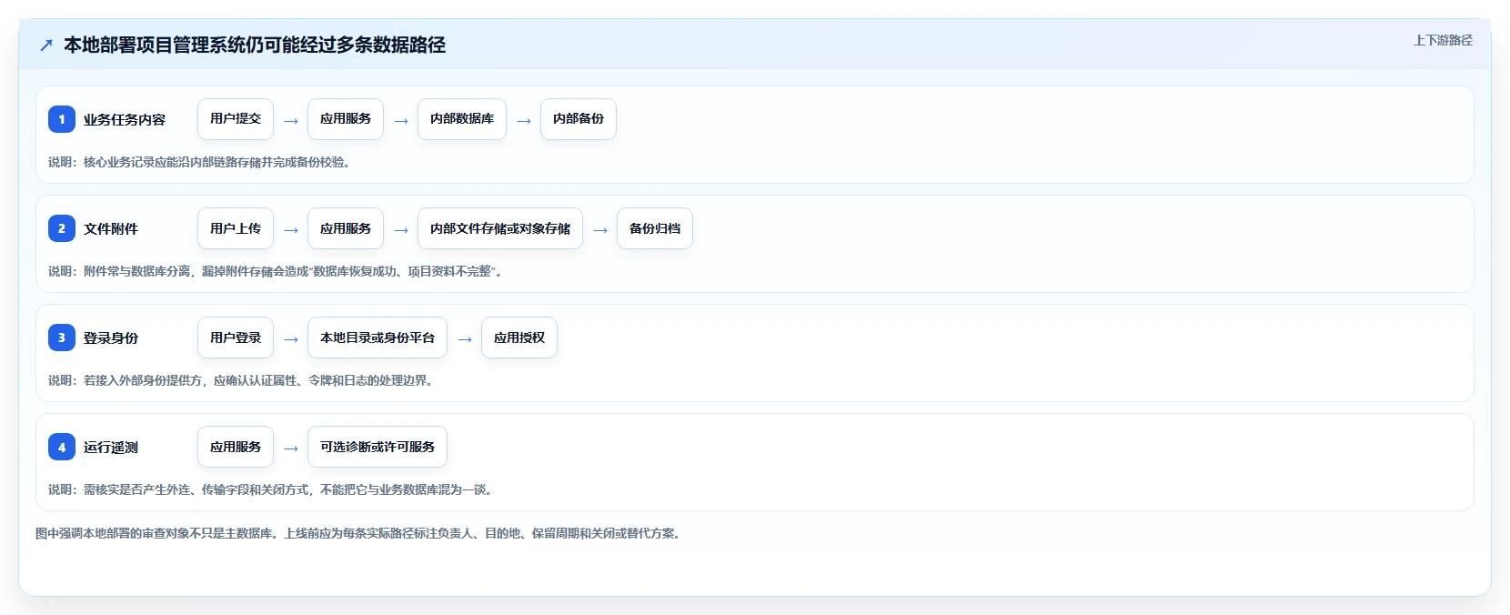The image size is (1510, 615).
Task: Click the panel title 本地部署项目管理系统仍可能经过多条数据路径
Action: 255,45
